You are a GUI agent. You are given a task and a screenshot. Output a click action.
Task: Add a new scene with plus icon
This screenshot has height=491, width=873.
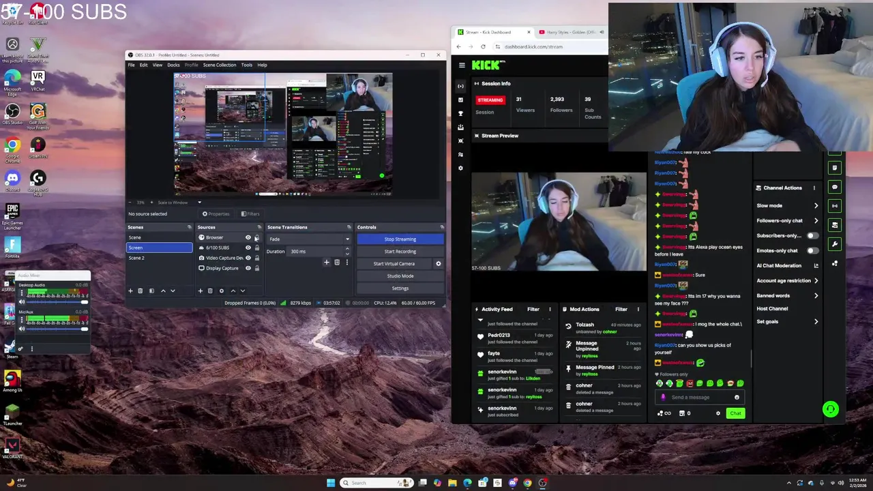[130, 291]
